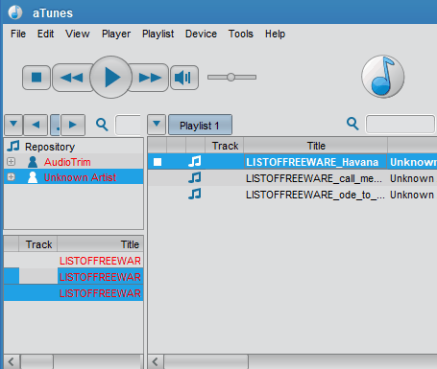This screenshot has height=369, width=437.
Task: Click music note icon of Havana row
Action: (195, 162)
